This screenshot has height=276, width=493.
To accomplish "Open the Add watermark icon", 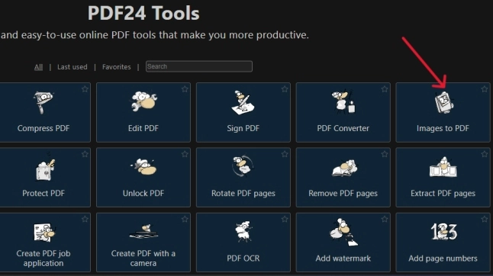I will tap(343, 233).
